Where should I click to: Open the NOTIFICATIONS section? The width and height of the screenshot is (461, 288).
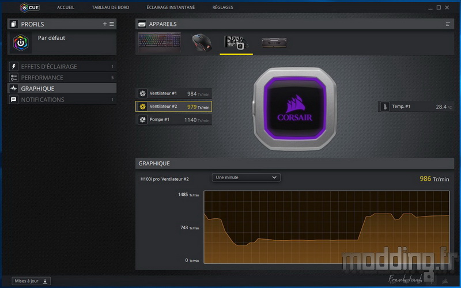pos(62,100)
